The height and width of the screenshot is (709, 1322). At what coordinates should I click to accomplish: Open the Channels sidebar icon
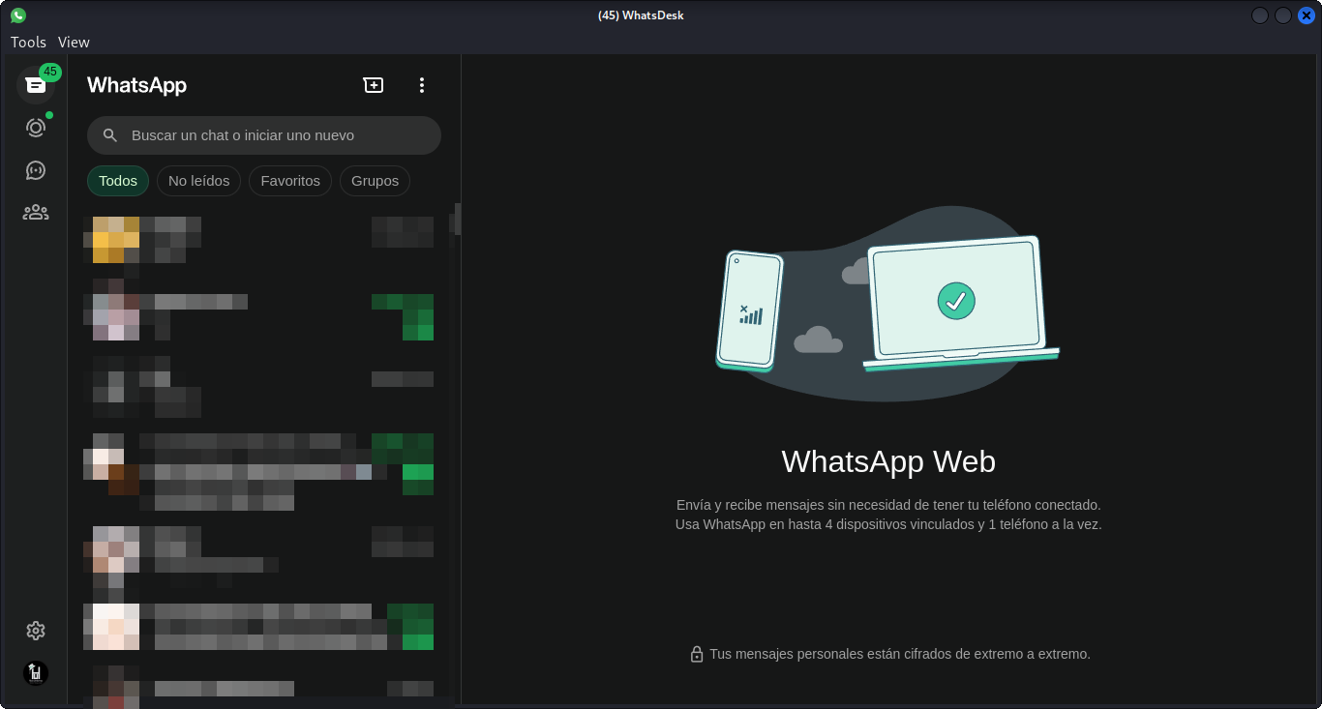point(36,170)
